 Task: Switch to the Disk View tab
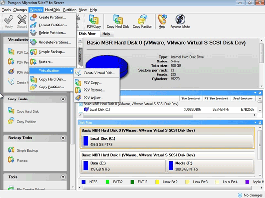tap(88, 34)
